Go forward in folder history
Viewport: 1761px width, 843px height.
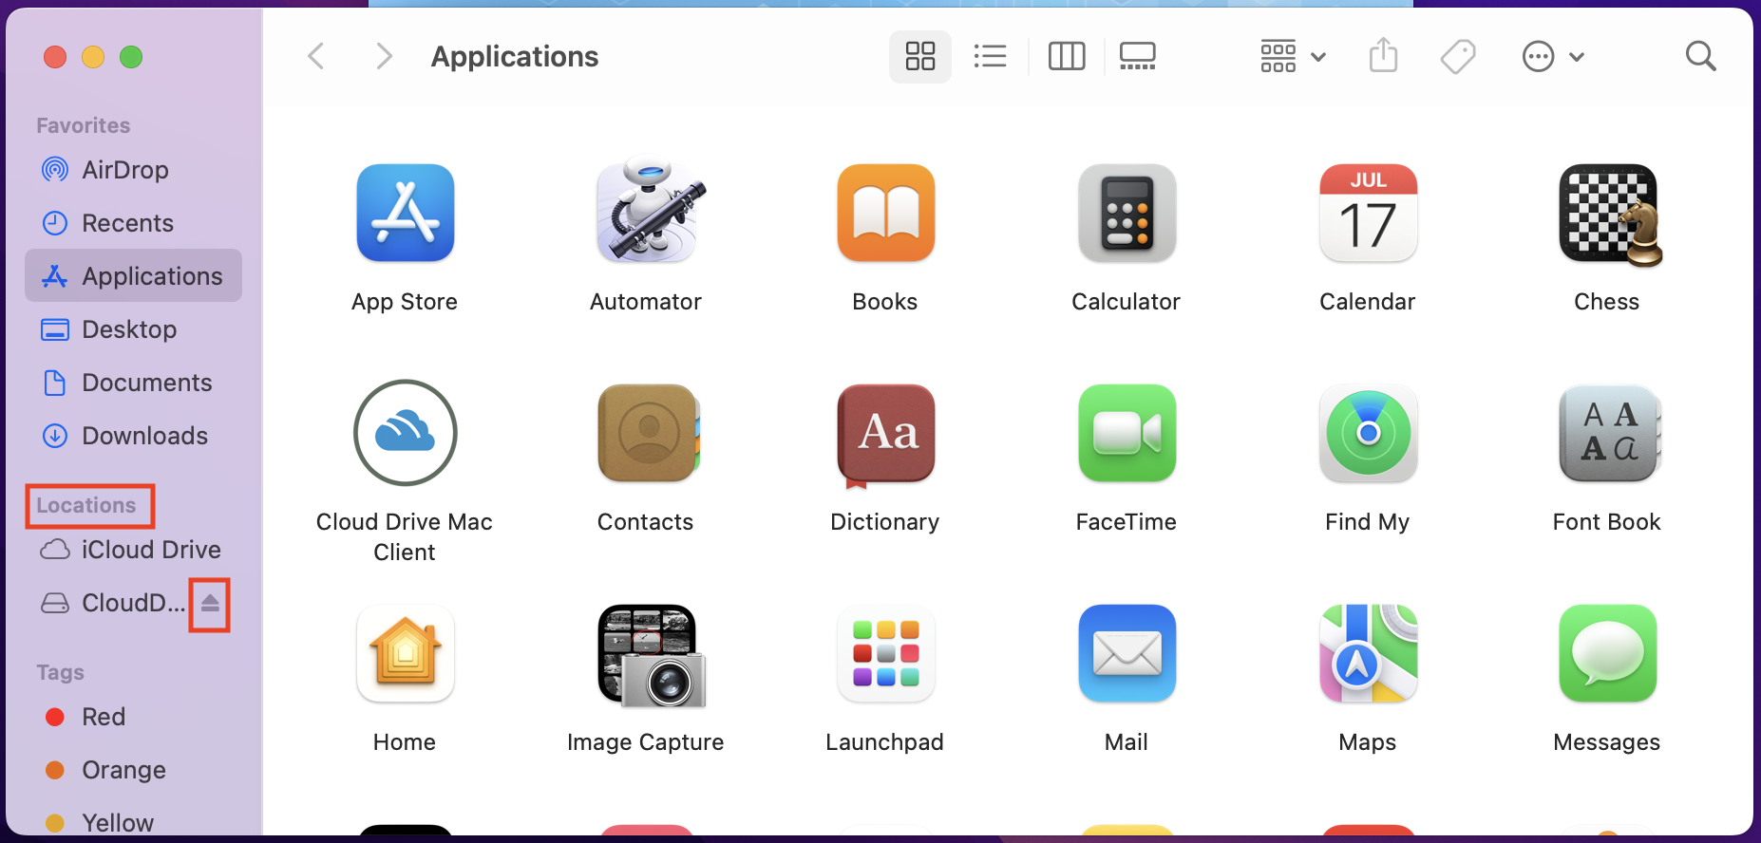[x=384, y=56]
